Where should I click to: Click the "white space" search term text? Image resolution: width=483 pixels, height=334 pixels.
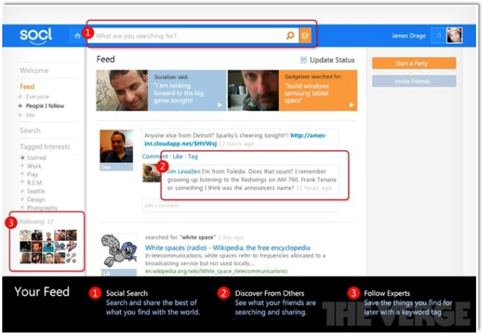pyautogui.click(x=198, y=237)
